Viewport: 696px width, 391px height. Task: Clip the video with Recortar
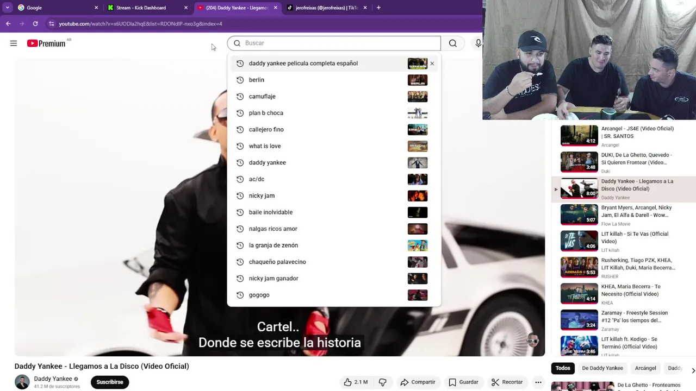507,382
